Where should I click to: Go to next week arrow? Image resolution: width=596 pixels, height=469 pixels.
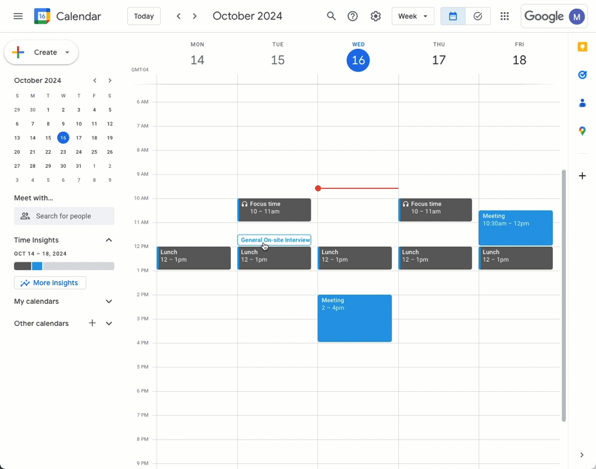pyautogui.click(x=195, y=16)
